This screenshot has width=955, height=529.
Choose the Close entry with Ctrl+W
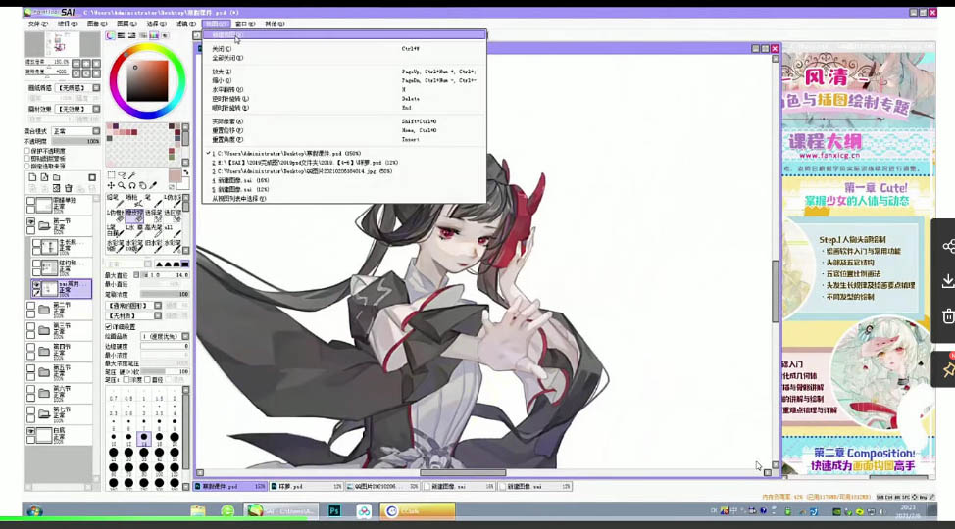pyautogui.click(x=344, y=49)
